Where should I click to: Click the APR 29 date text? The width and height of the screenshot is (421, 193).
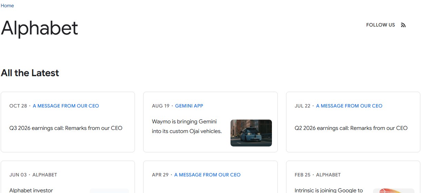tap(160, 175)
